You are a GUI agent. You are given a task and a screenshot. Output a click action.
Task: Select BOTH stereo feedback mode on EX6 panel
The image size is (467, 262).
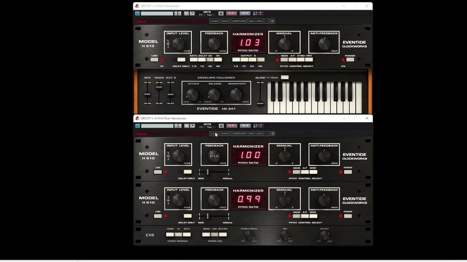coord(186,235)
